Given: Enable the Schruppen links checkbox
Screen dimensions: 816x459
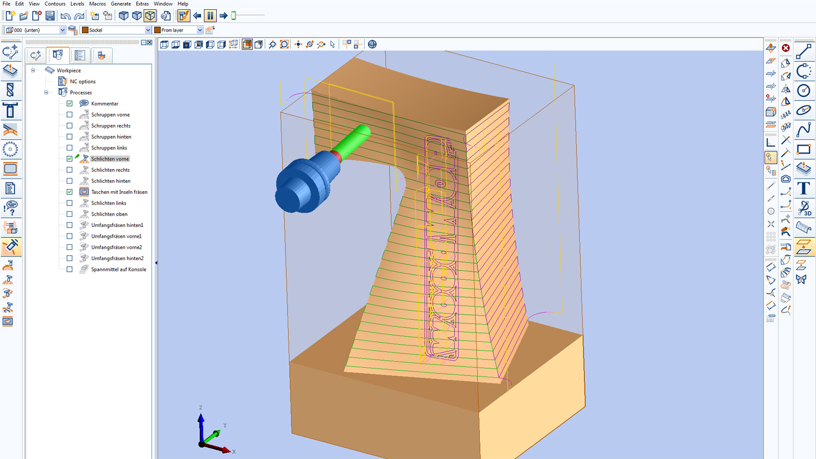Looking at the screenshot, I should tap(69, 148).
